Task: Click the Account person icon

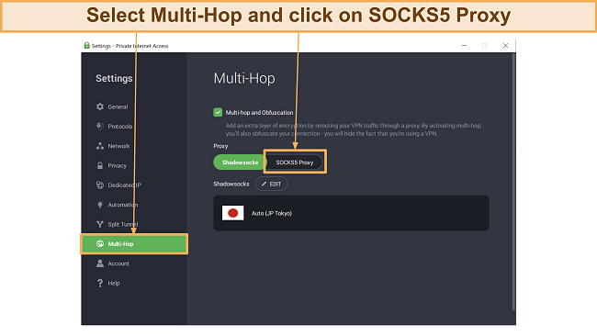Action: tap(100, 263)
